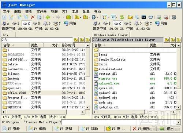Open the command prompt icon

click(x=144, y=17)
